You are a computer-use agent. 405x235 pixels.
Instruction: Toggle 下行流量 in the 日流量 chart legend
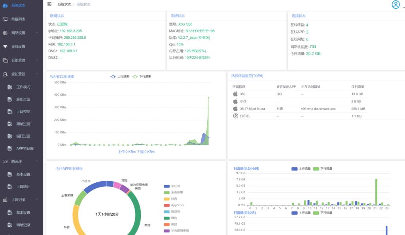[322, 169]
